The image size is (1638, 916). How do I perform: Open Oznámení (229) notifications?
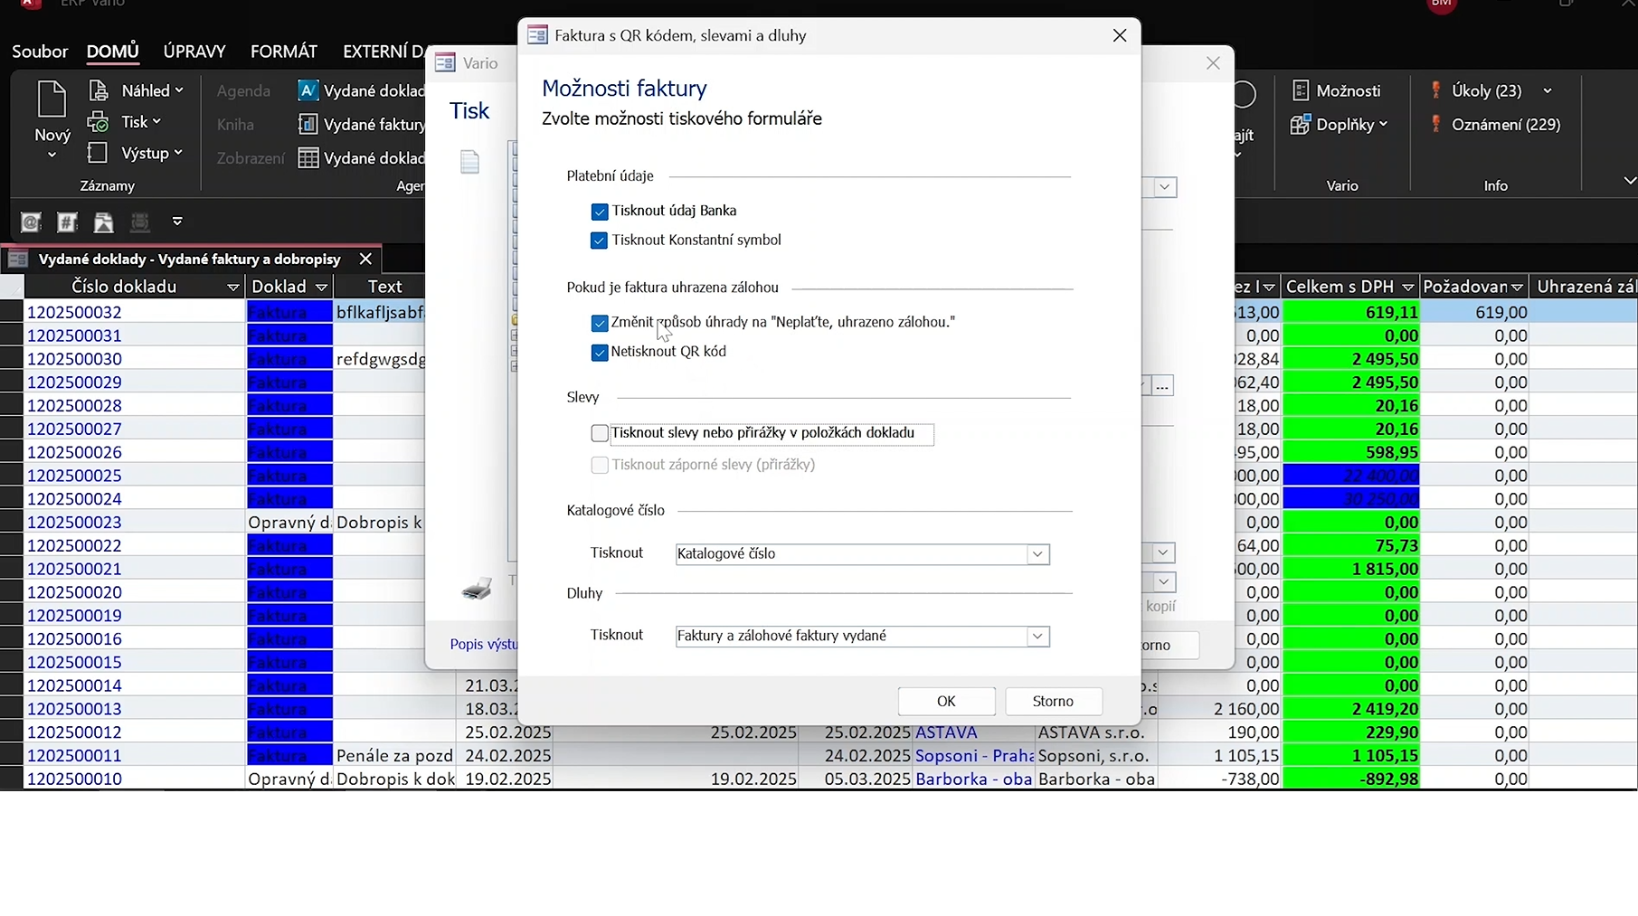(1436, 125)
